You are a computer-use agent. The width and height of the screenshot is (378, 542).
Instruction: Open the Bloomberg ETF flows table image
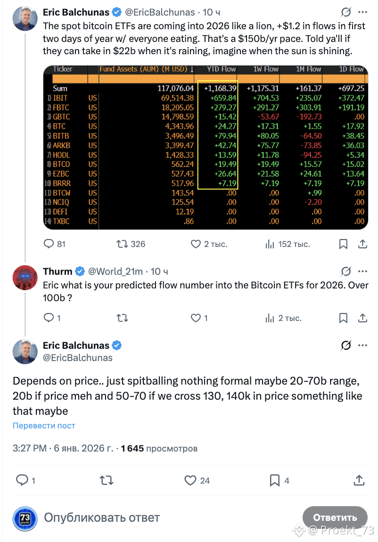tap(205, 147)
